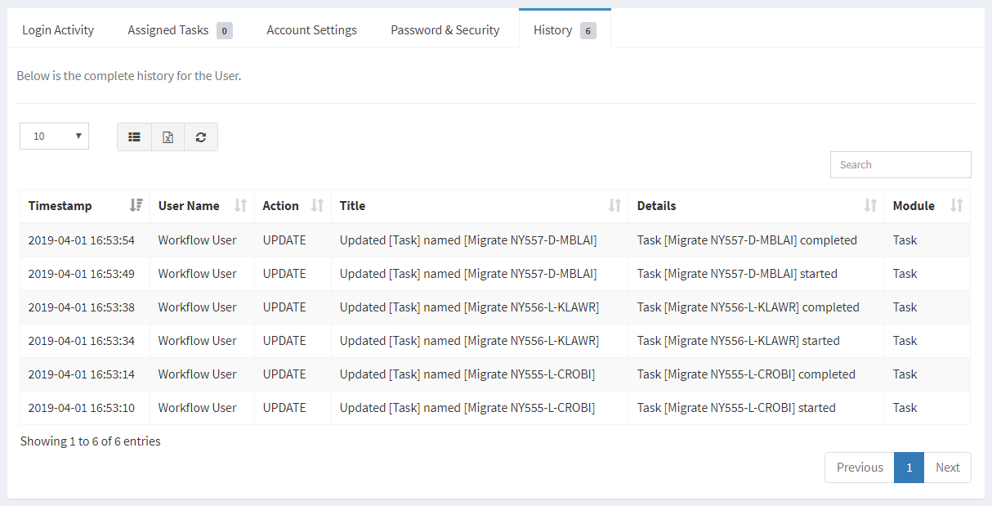
Task: Go to the Account Settings tab
Action: pos(311,30)
